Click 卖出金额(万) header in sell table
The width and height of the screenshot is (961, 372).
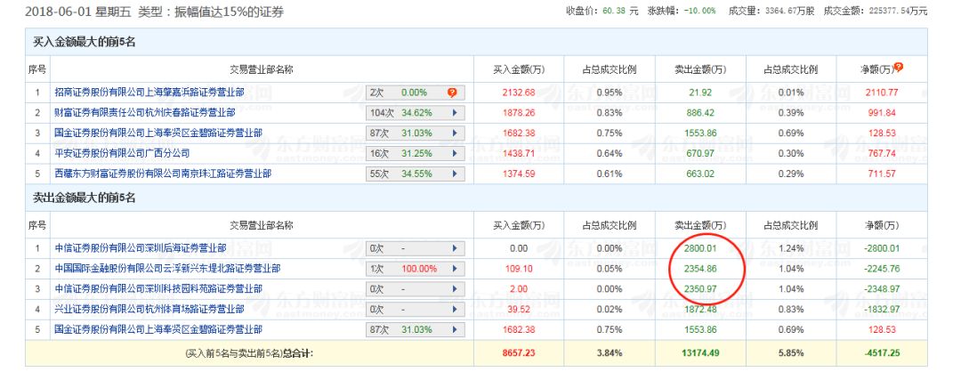coord(700,225)
